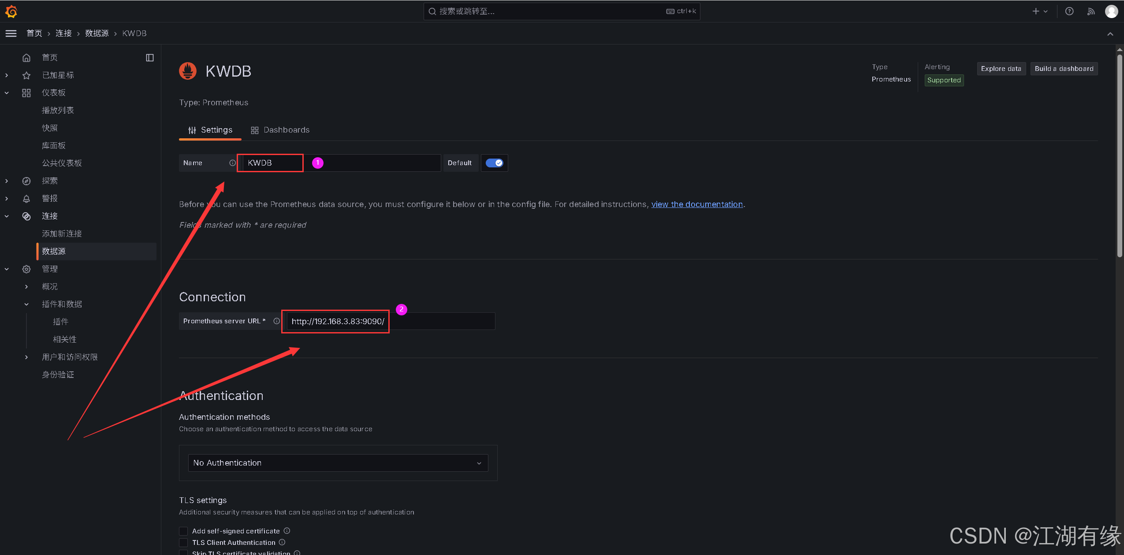The height and width of the screenshot is (555, 1124).
Task: Collapse the 连接 section
Action: click(x=7, y=216)
